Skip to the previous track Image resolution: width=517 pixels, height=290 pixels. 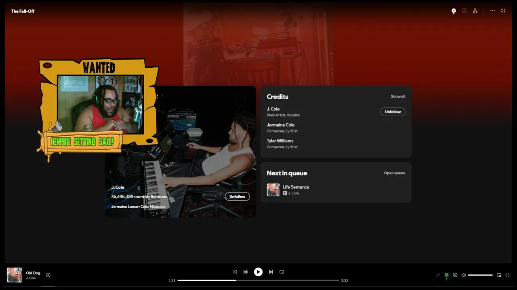[246, 272]
